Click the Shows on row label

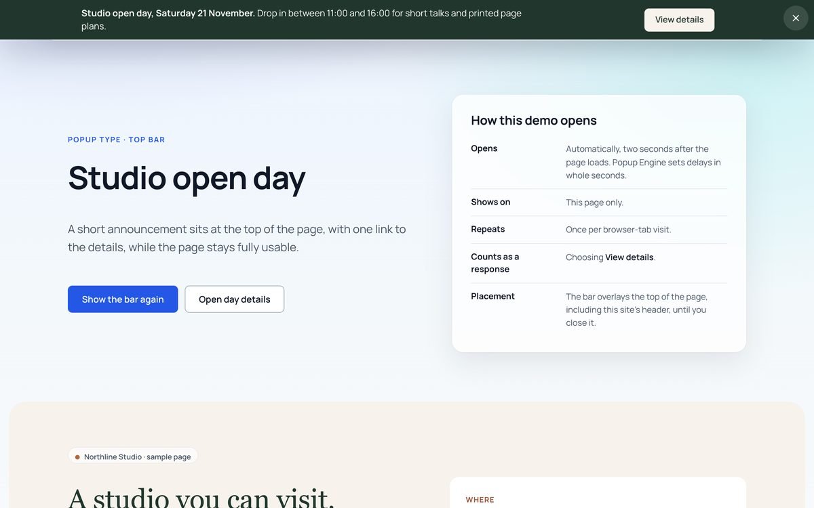pos(490,202)
